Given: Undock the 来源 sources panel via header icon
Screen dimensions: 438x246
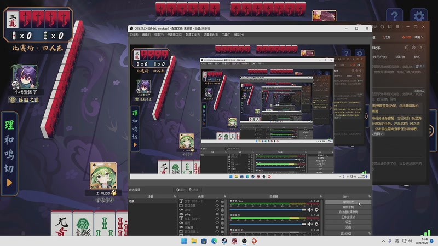Looking at the screenshot, I should click(224, 197).
